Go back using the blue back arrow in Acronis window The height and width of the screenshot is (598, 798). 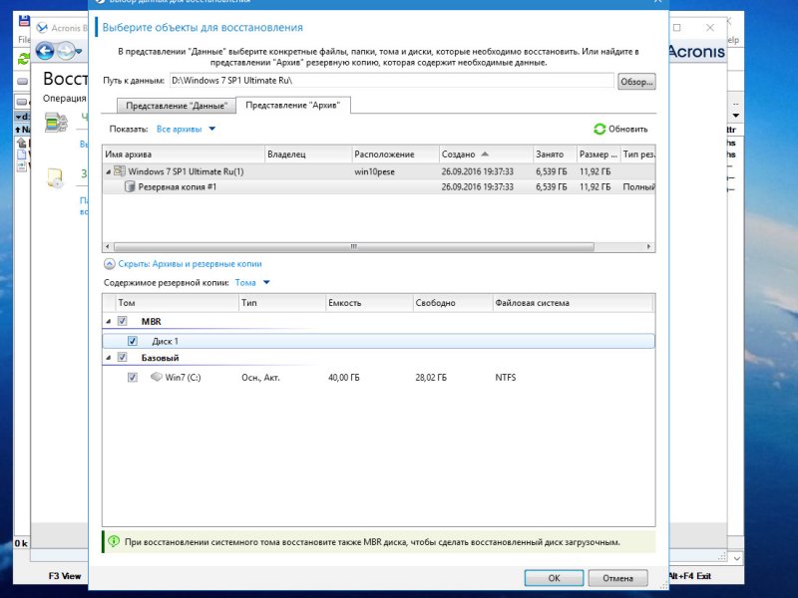(45, 51)
